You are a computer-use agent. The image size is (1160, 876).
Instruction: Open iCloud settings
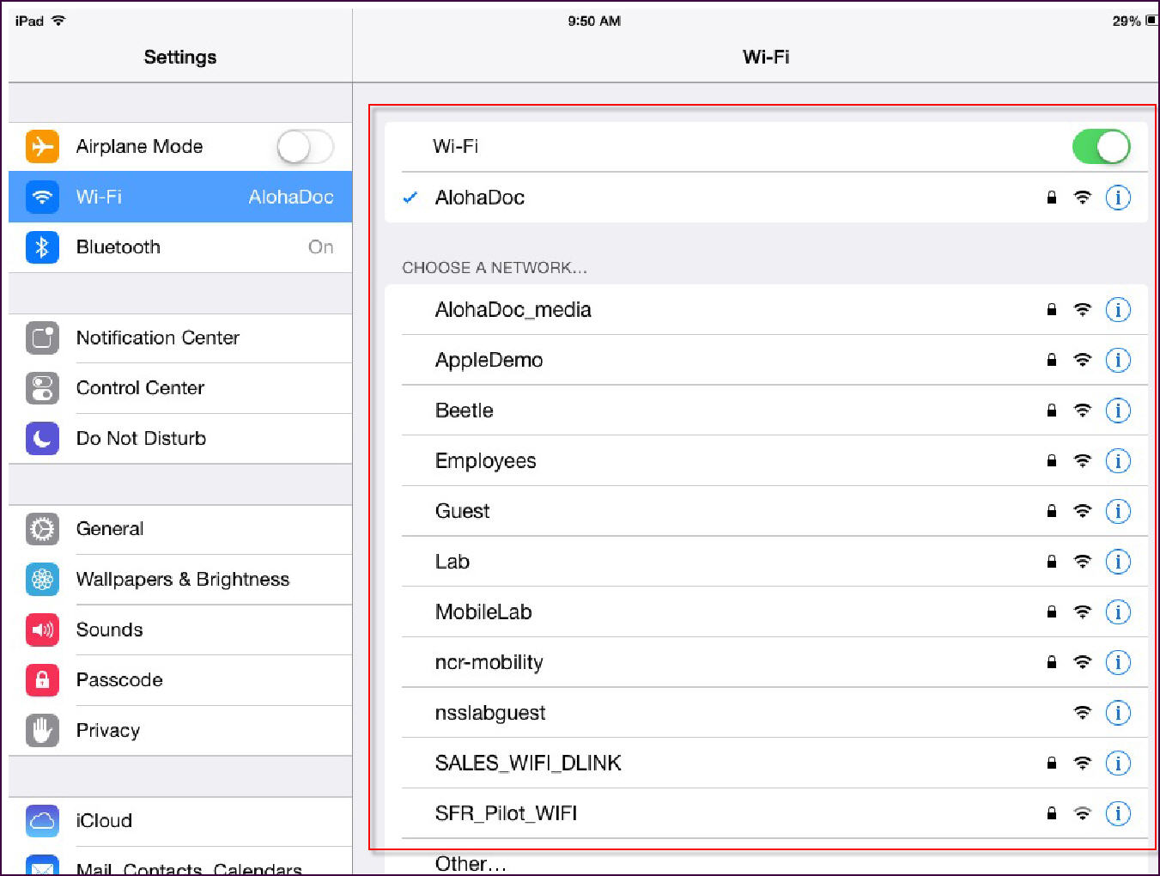[x=180, y=821]
